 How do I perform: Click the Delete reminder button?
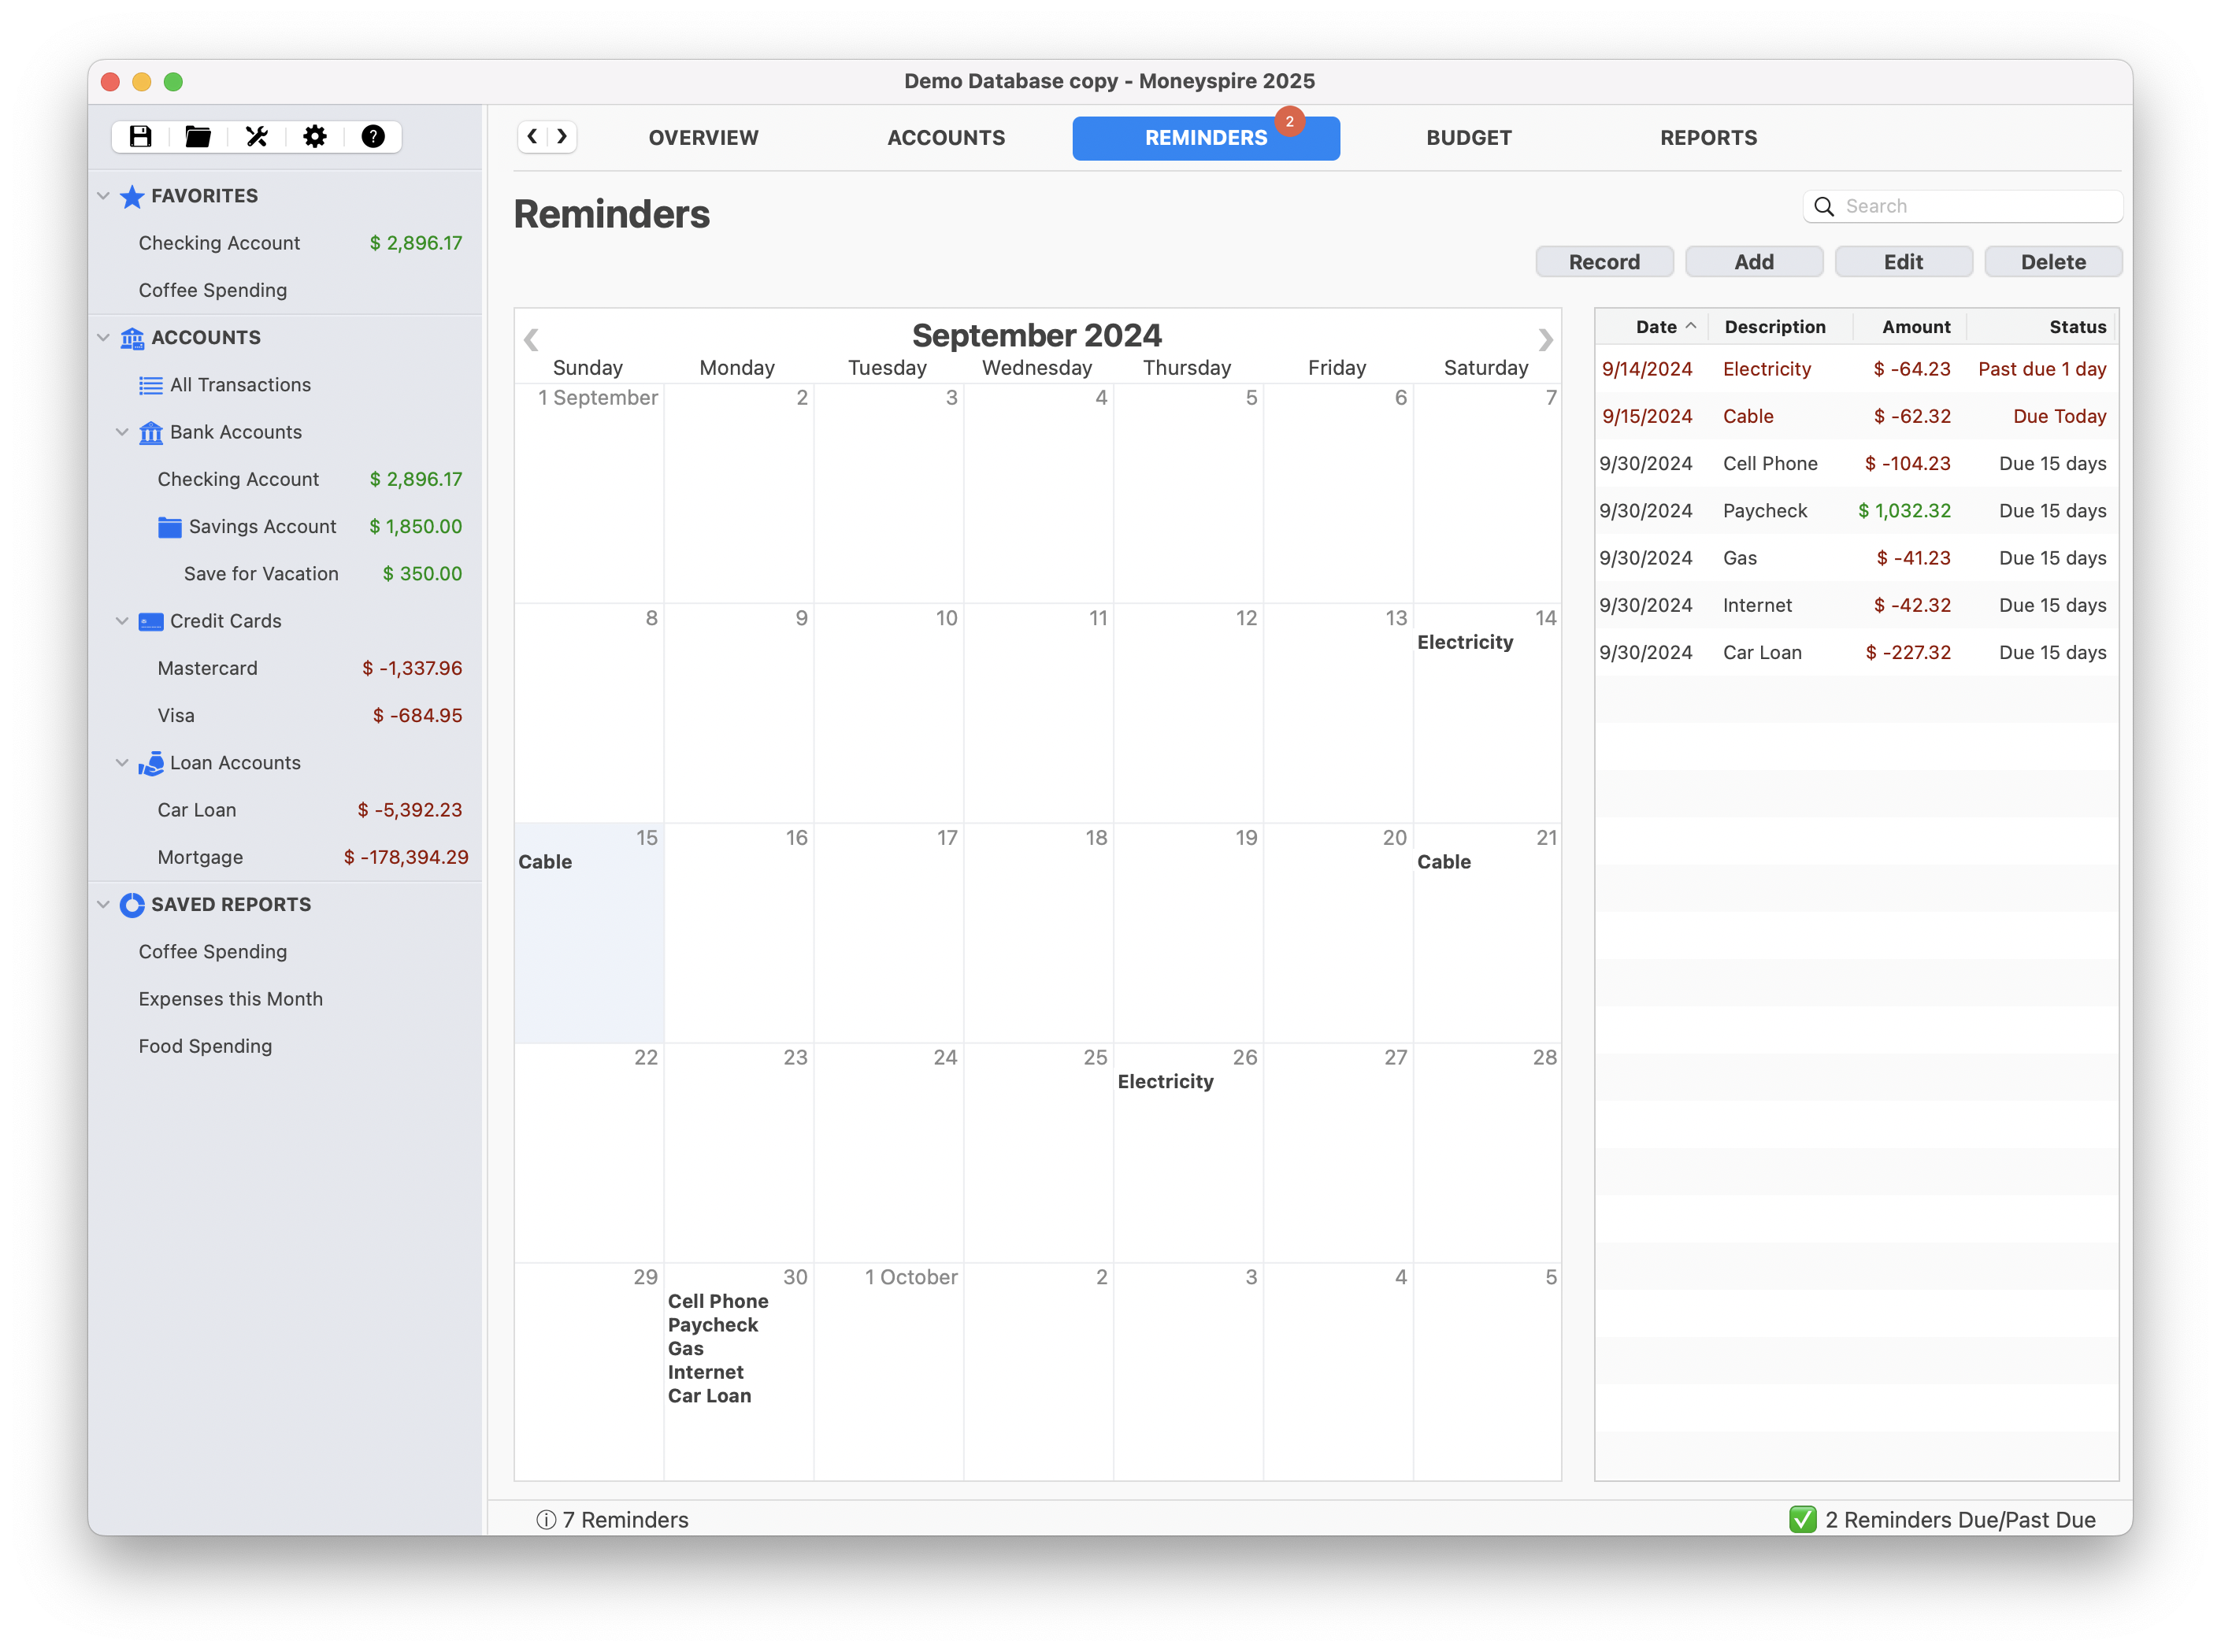[x=2053, y=262]
